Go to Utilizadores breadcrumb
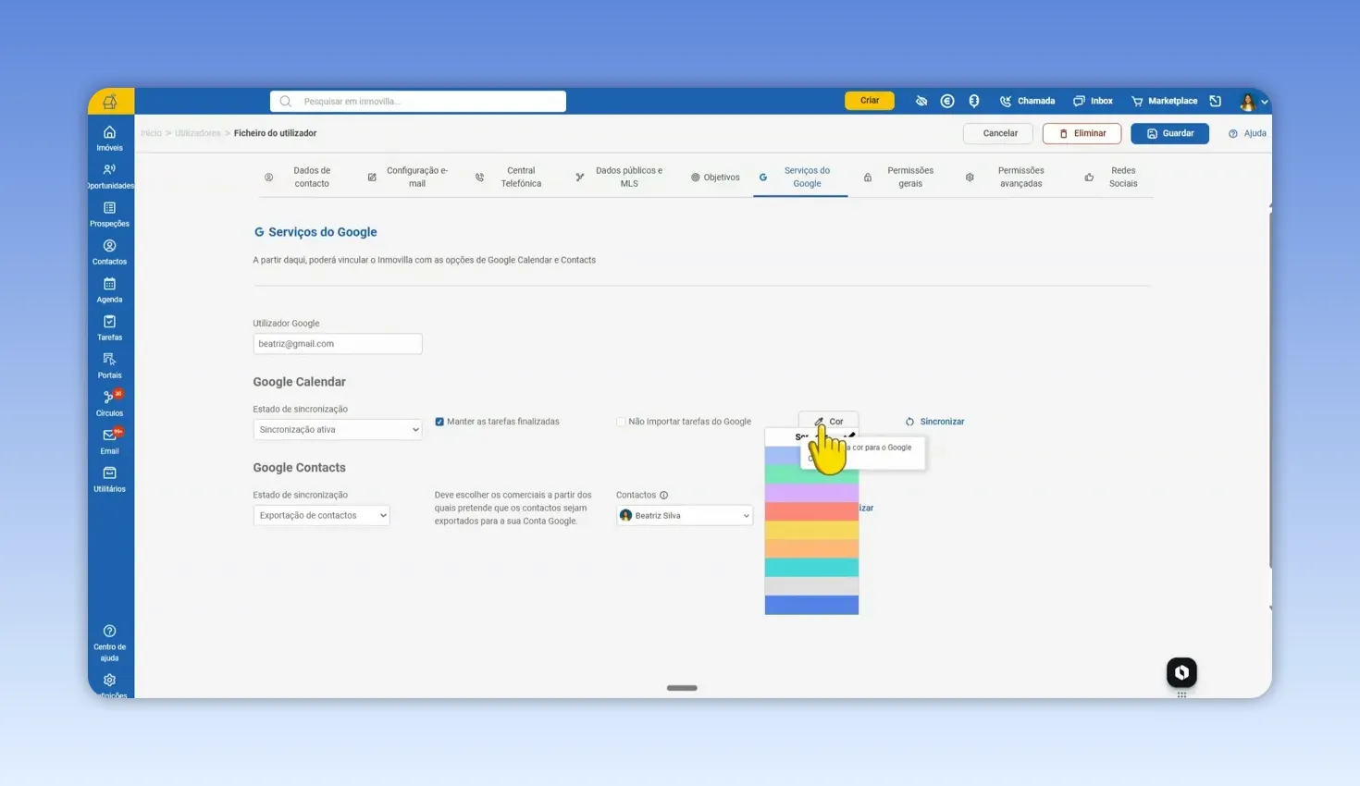Image resolution: width=1360 pixels, height=786 pixels. (x=198, y=133)
